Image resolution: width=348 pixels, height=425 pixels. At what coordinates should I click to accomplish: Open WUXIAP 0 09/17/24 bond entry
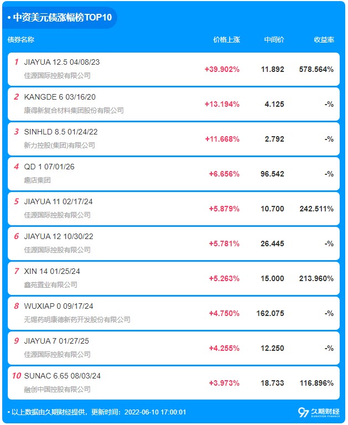[174, 313]
